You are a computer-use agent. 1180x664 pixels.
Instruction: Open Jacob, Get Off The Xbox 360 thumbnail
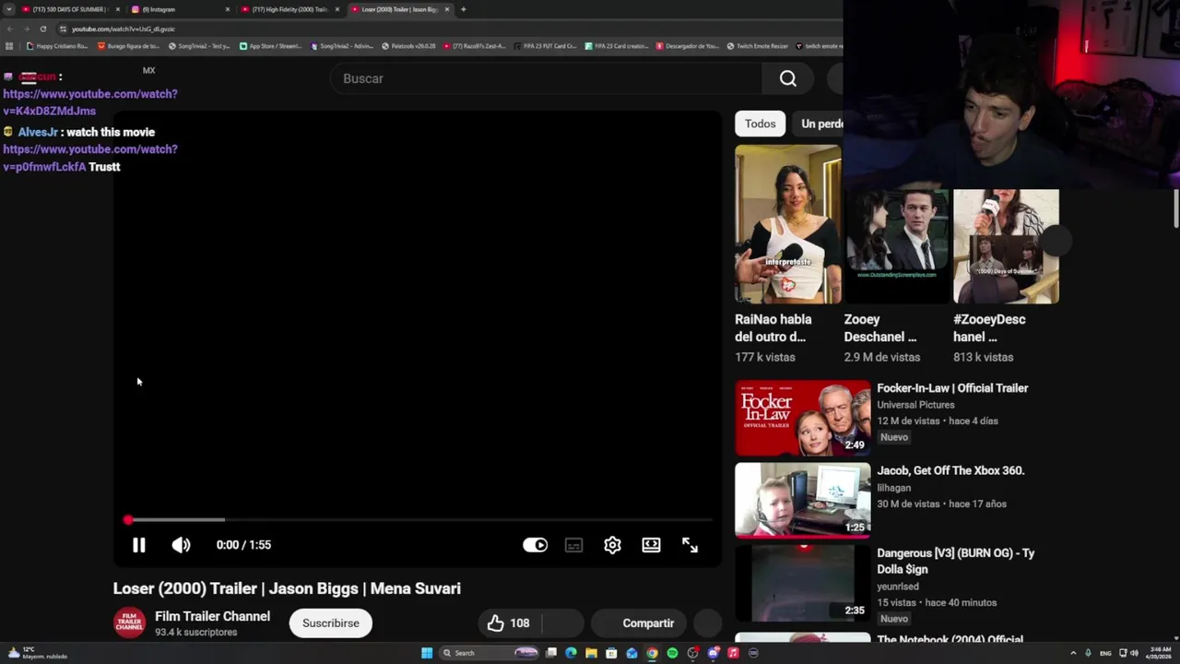[x=802, y=500]
